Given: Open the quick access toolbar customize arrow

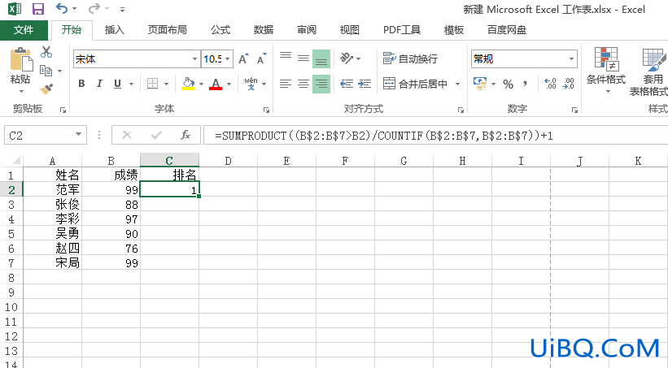Looking at the screenshot, I should 122,10.
